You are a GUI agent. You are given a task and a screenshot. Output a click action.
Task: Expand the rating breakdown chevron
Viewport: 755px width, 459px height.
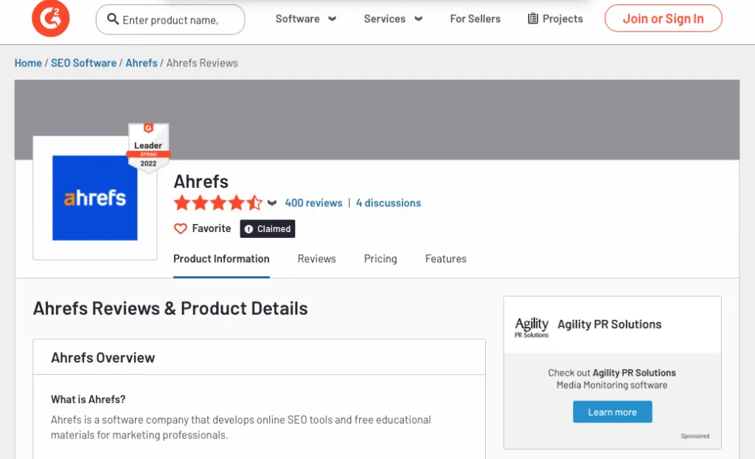pos(272,203)
